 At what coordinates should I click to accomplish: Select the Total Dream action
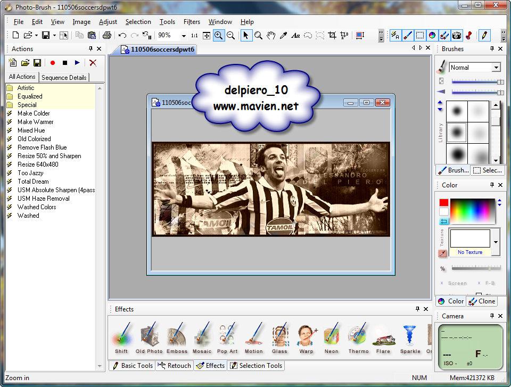click(33, 182)
